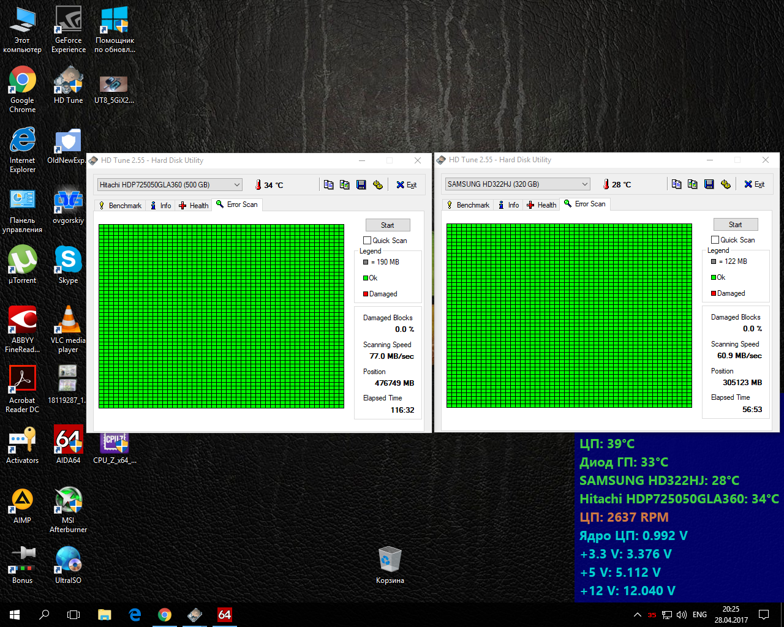
Task: Select the ABBYY FineReader desktop icon
Action: pyautogui.click(x=23, y=330)
